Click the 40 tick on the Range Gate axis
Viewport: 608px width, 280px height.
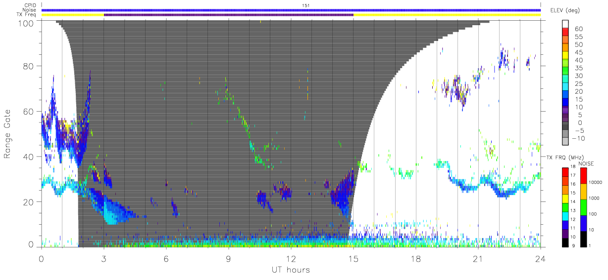[x=29, y=157]
